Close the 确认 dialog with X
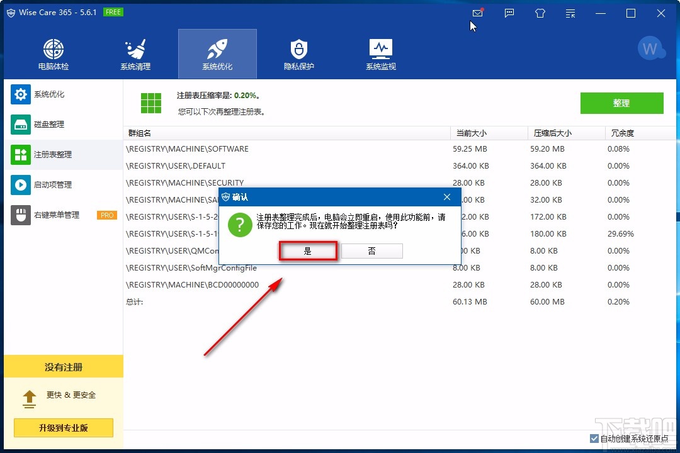 point(447,197)
